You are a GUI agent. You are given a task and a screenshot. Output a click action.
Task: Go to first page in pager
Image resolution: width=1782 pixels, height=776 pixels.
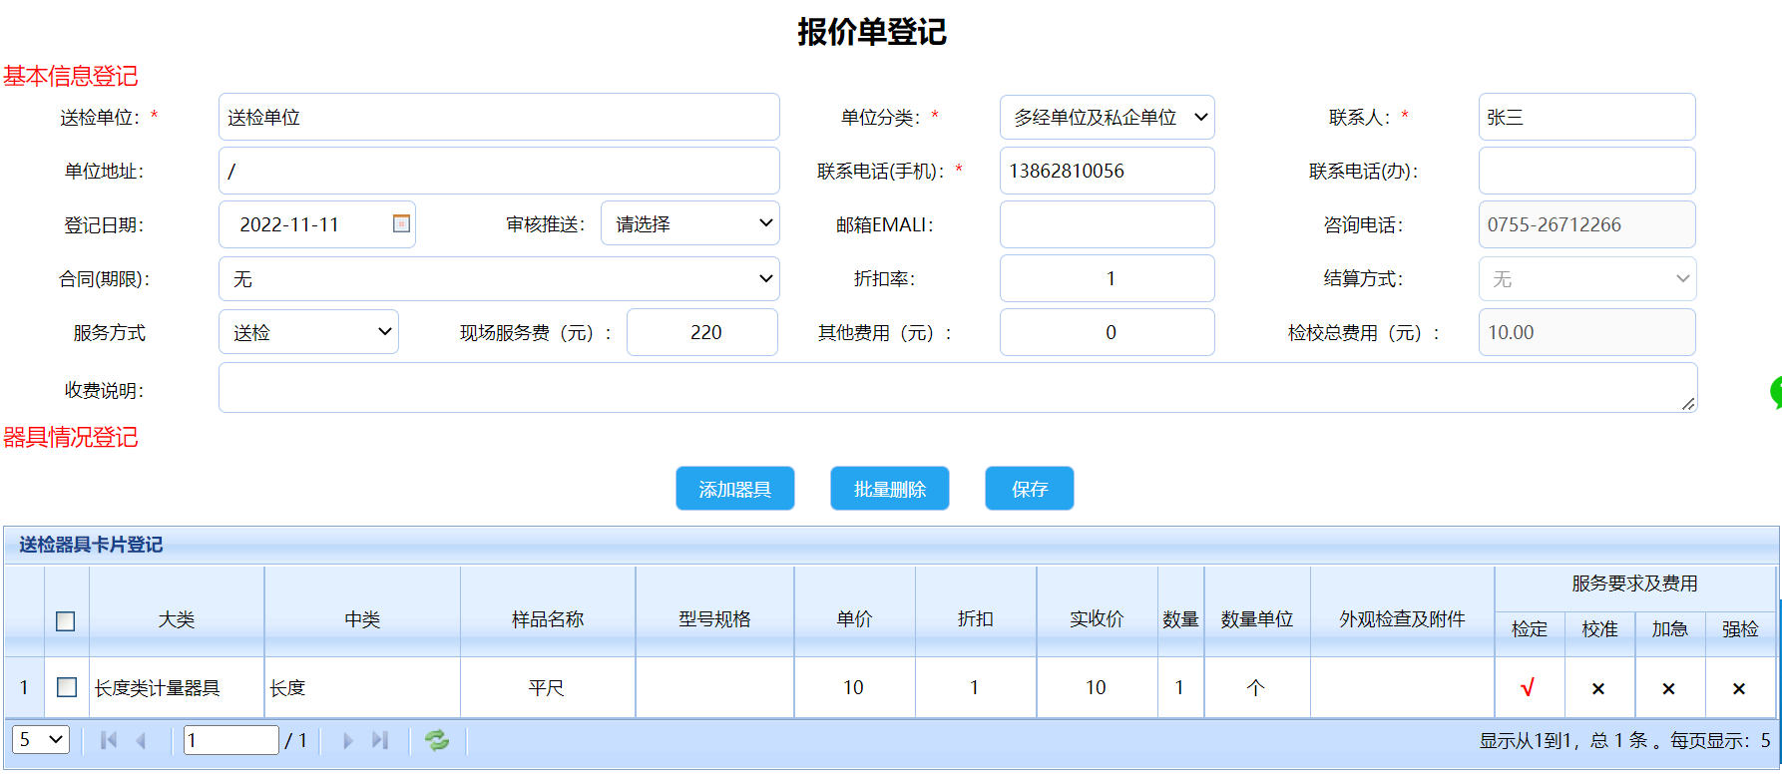tap(110, 740)
